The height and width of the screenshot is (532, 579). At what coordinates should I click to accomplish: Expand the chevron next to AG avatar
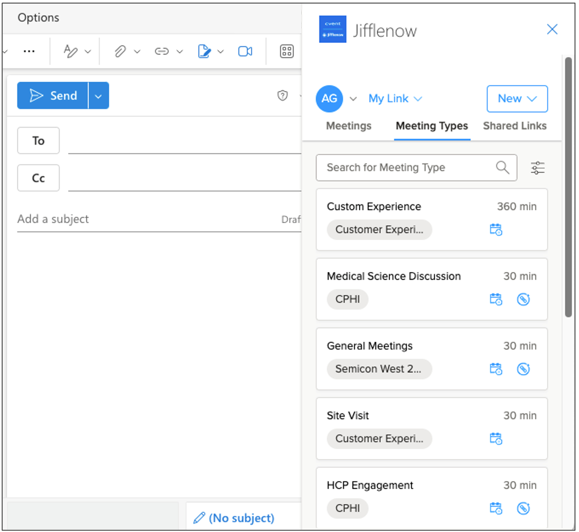coord(353,99)
